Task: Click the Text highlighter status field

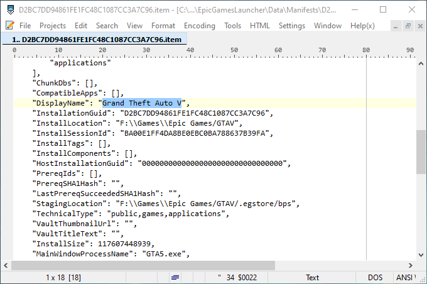Action: tap(312, 278)
